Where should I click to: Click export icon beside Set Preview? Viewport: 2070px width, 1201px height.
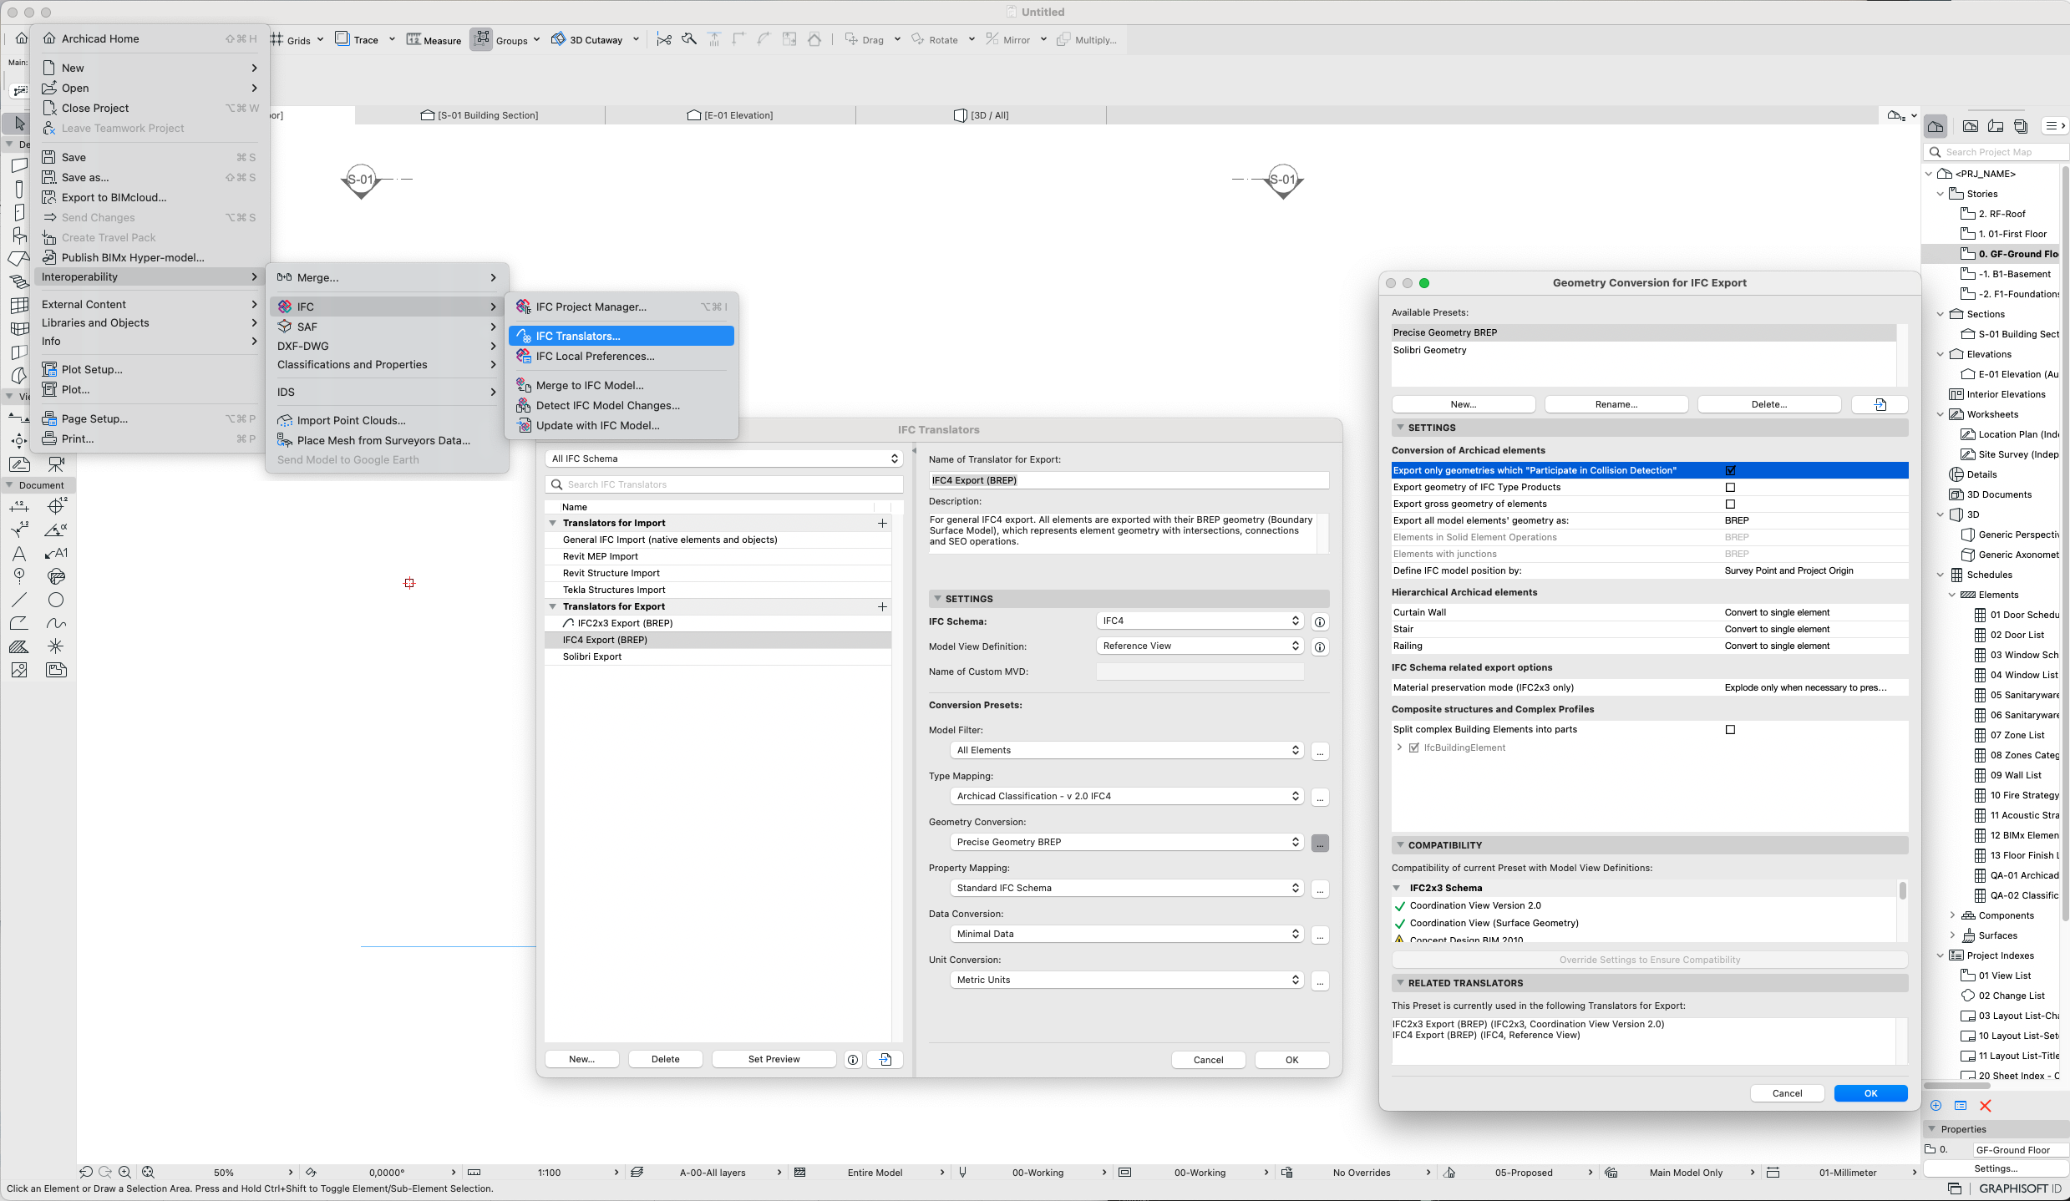coord(885,1059)
